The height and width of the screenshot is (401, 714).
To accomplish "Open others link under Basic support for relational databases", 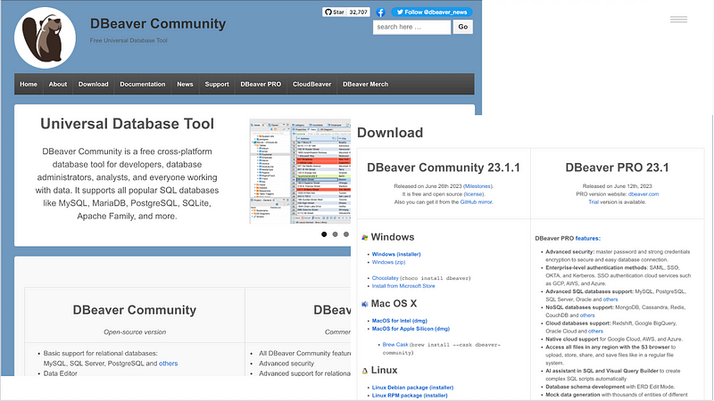I will pos(169,364).
